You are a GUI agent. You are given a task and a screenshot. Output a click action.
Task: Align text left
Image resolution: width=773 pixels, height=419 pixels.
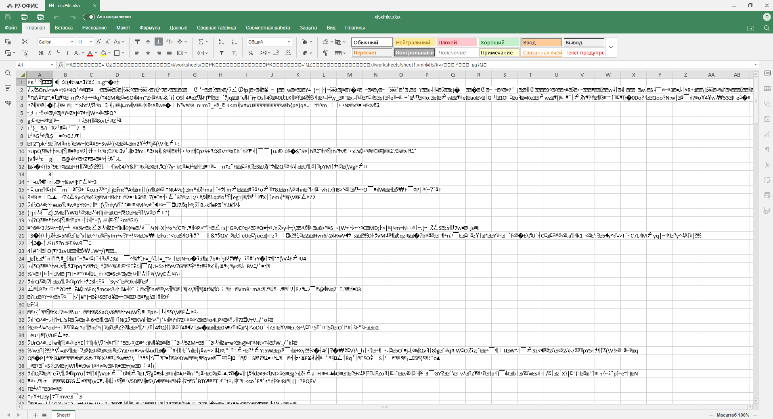point(137,53)
